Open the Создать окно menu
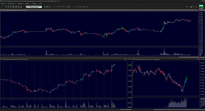 click(11, 4)
